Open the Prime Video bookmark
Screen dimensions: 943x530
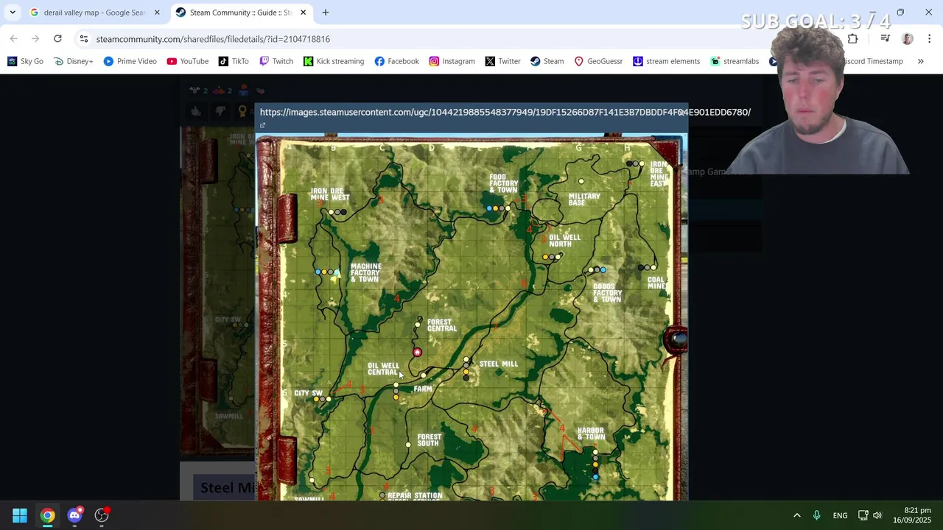point(130,61)
